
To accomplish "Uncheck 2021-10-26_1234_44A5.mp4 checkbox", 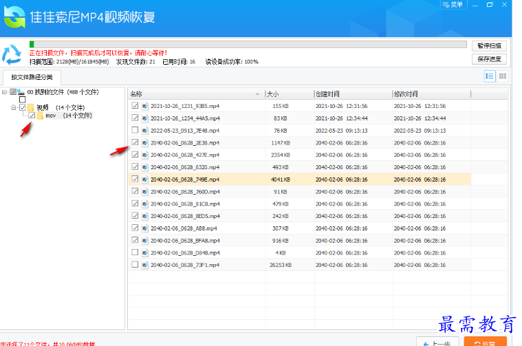I will 135,118.
